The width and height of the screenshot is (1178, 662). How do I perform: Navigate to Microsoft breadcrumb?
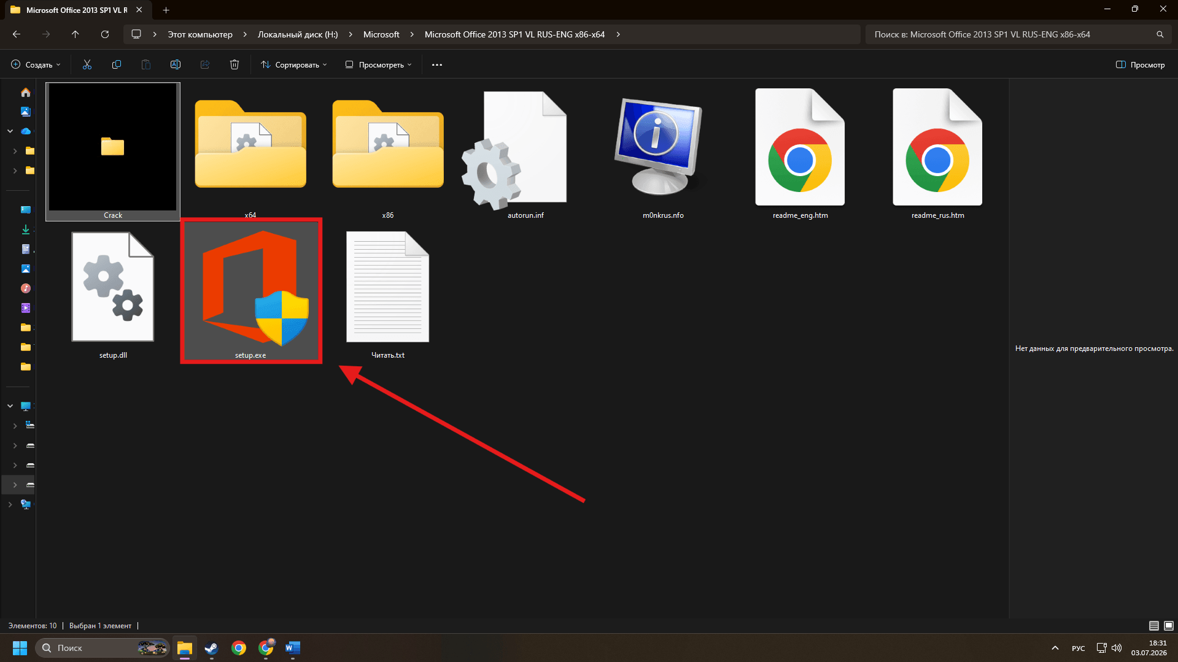[x=381, y=34]
